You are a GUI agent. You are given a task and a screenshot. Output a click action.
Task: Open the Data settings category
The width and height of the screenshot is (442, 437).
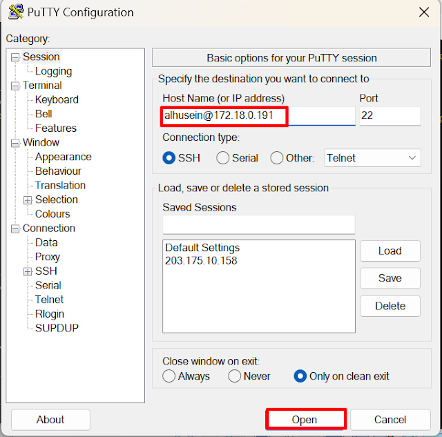tap(46, 242)
